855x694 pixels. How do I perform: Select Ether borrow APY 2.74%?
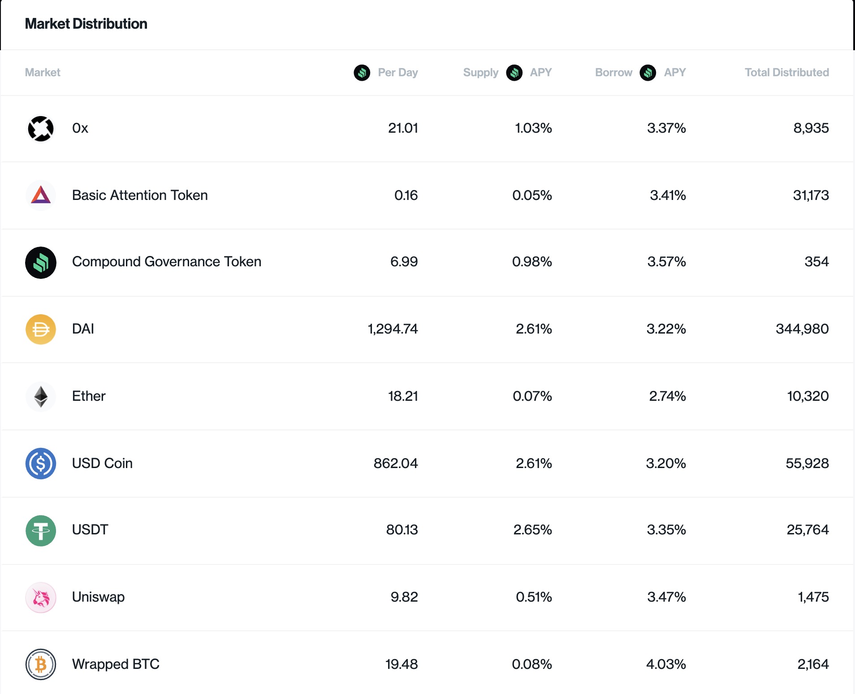pyautogui.click(x=667, y=396)
